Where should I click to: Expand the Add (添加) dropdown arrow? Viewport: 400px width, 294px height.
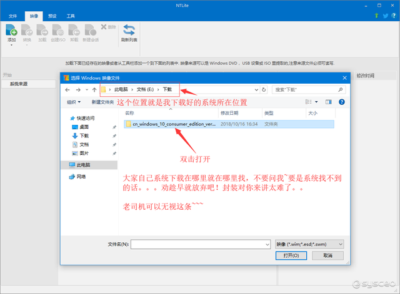tap(11, 45)
